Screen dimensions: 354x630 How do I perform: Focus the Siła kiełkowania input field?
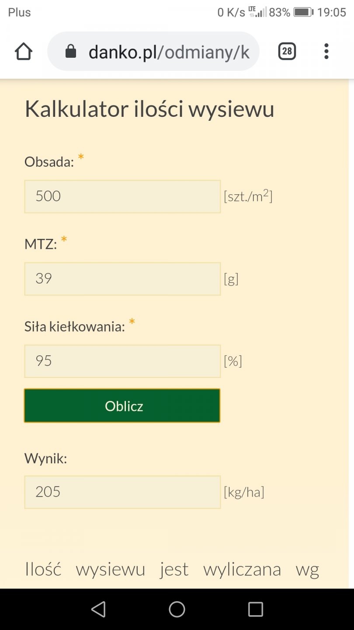122,361
